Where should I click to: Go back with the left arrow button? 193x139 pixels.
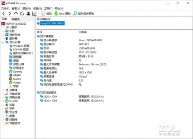click(4, 14)
